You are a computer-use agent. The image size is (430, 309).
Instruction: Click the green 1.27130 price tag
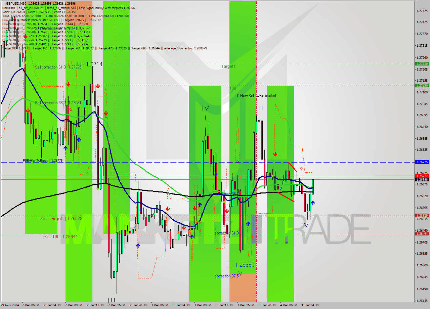422,85
